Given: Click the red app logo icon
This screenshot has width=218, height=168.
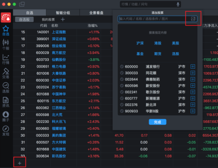Looking at the screenshot, I should 6,17.
